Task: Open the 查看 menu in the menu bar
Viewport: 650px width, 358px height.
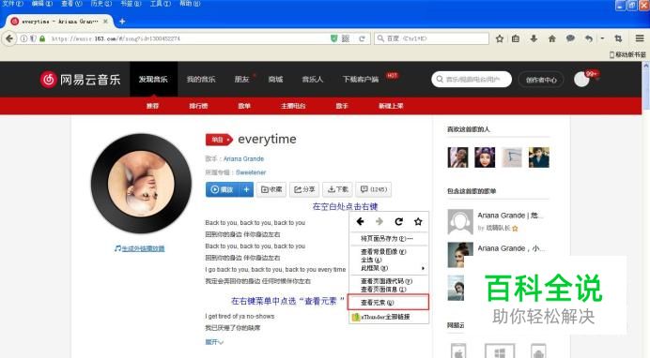Action: (71, 4)
